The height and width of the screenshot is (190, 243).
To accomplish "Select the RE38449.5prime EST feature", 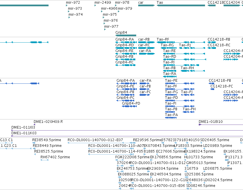I will 34,149.
